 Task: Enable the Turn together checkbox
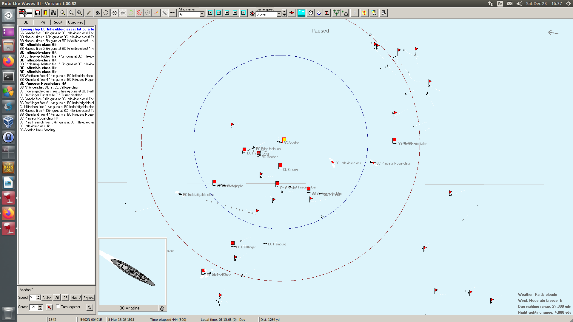point(58,306)
